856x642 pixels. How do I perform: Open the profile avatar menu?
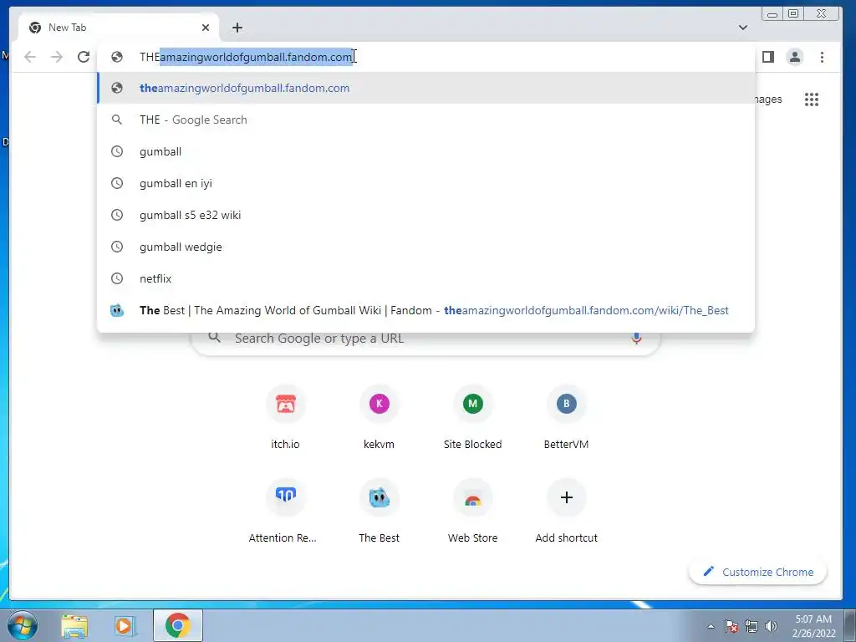795,57
